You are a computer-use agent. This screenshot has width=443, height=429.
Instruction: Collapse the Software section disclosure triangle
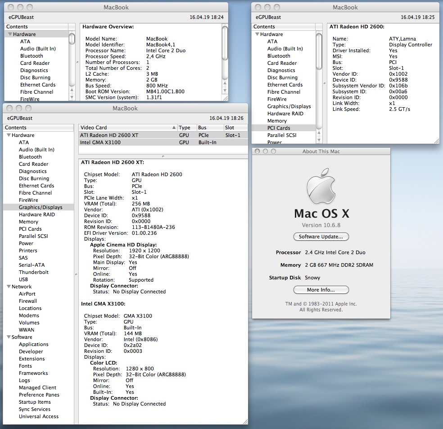click(9, 337)
